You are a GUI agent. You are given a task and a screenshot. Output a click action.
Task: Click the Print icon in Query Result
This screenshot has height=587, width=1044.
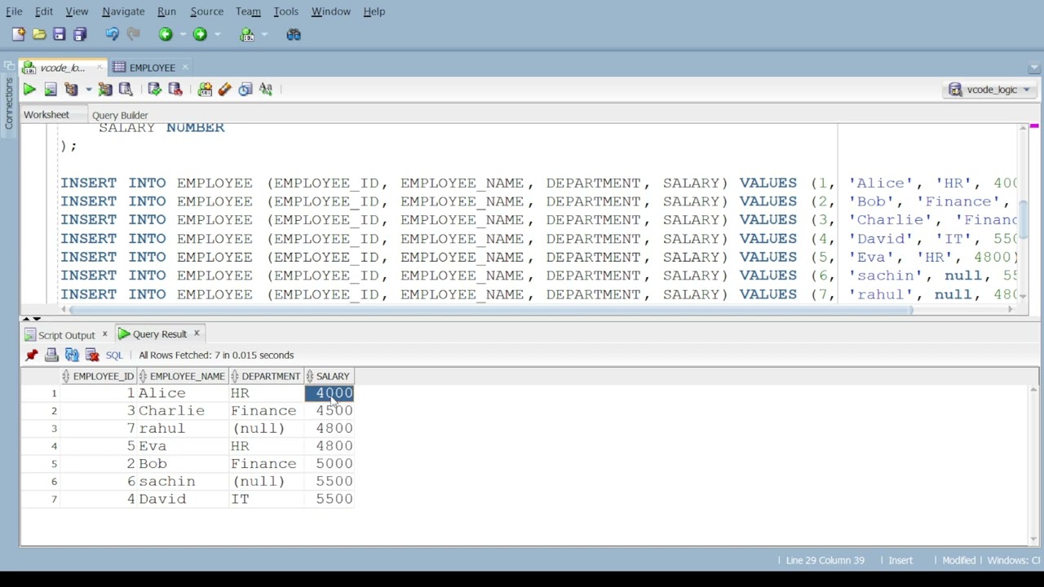point(51,355)
